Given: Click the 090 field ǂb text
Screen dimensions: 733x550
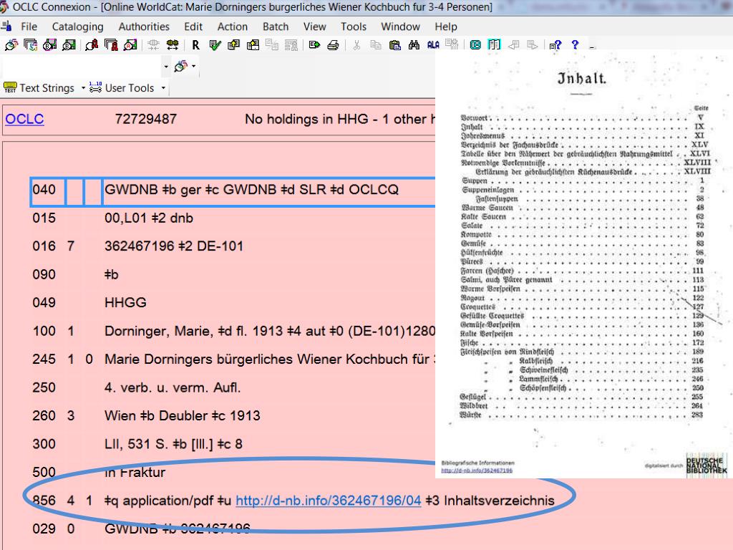Looking at the screenshot, I should [x=111, y=274].
